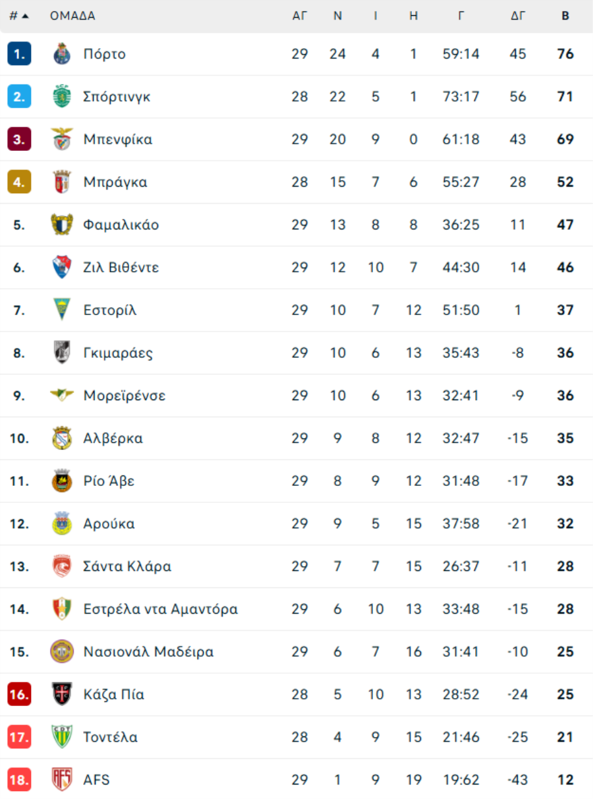Screen dimensions: 593x799
Task: Click the Ζιλ Βιθέντε crest icon
Action: click(62, 268)
